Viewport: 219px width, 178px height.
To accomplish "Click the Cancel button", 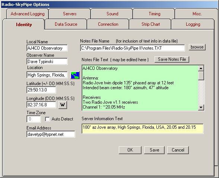I will [x=178, y=150].
